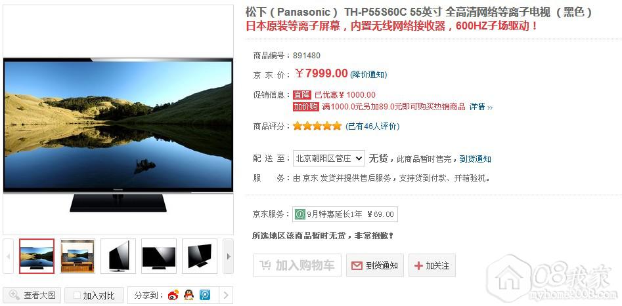Screen dimensions: 622x306
Task: Share to Sina Weibo icon
Action: [x=173, y=295]
